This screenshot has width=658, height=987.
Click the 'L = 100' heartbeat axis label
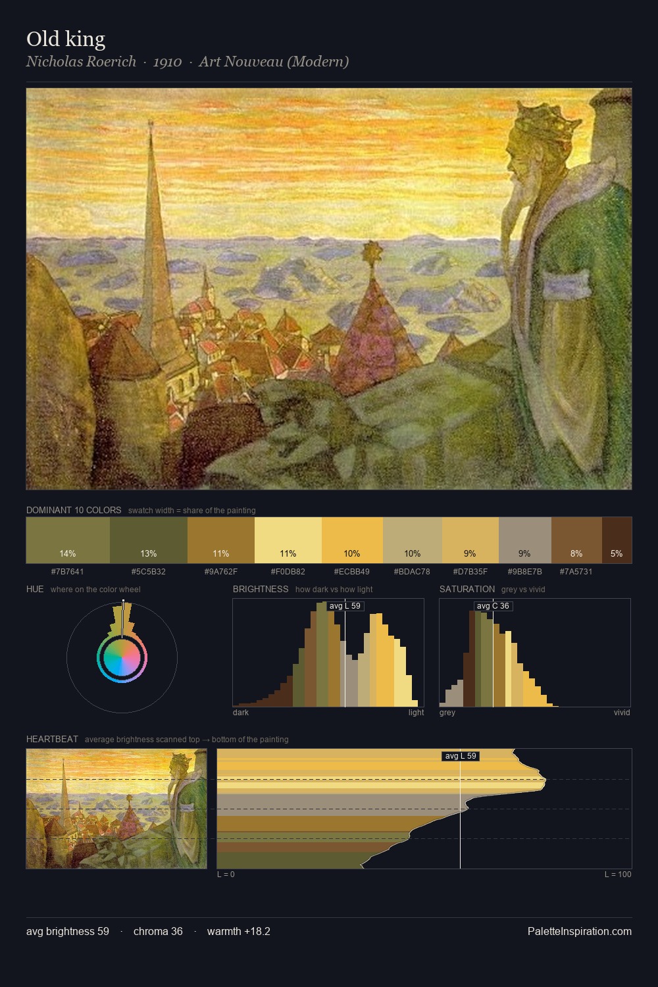point(618,874)
